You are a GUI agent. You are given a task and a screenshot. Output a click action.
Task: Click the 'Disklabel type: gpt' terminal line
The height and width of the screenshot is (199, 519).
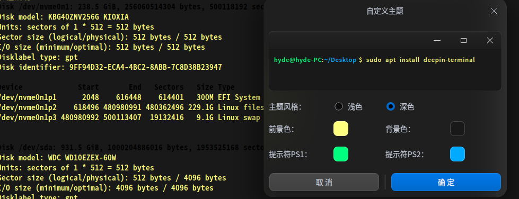pyautogui.click(x=38, y=57)
